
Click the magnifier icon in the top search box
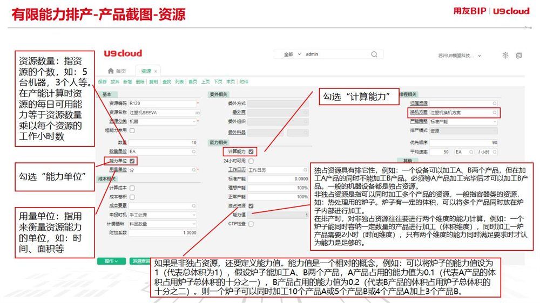pyautogui.click(x=374, y=54)
